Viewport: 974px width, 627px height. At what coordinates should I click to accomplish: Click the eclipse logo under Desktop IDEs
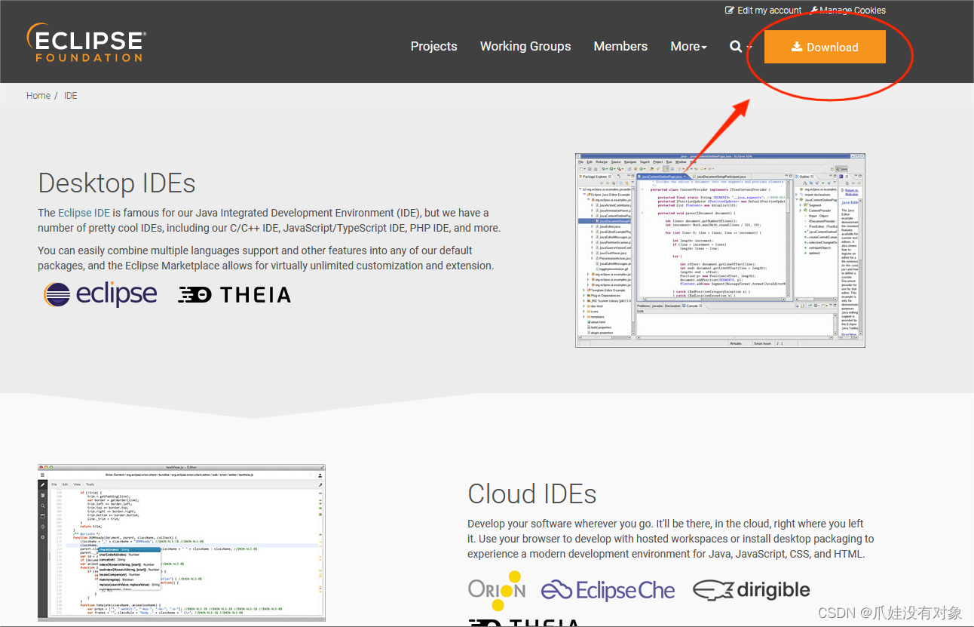point(100,294)
